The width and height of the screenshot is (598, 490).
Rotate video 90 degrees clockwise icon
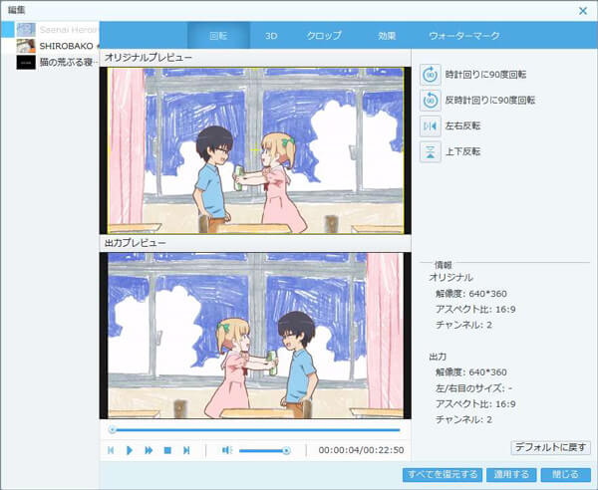point(431,75)
